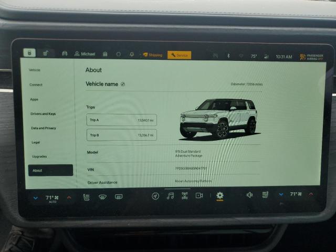Tap the Bluetooth status icon
The width and height of the screenshot is (336, 252).
pos(228,56)
